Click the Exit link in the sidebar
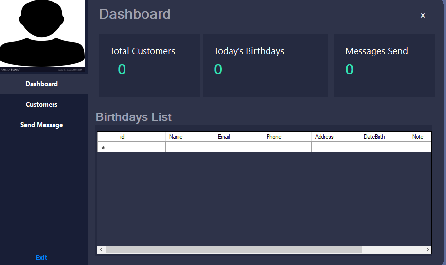The width and height of the screenshot is (446, 265). 41,257
